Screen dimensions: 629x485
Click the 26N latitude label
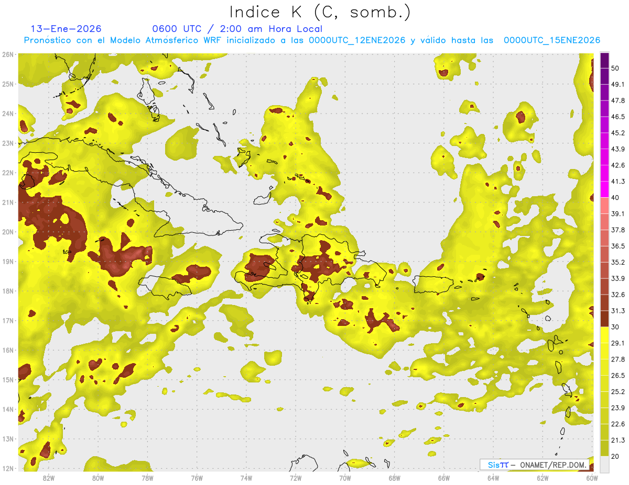8,54
